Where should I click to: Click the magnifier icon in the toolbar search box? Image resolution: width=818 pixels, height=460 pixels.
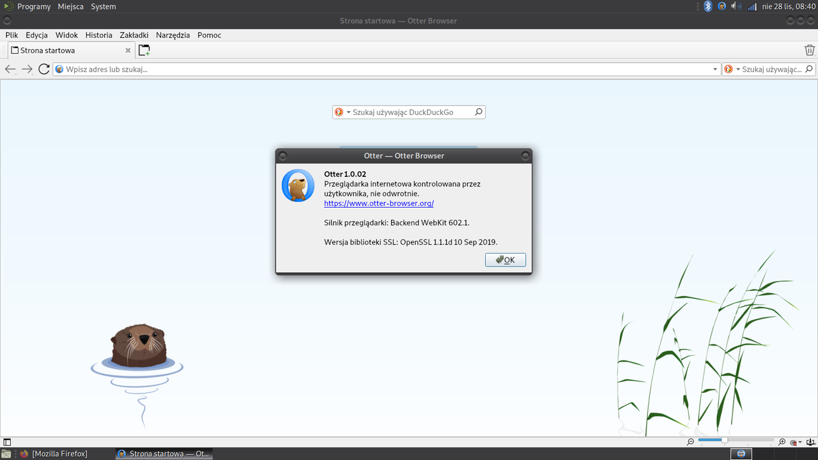[809, 69]
